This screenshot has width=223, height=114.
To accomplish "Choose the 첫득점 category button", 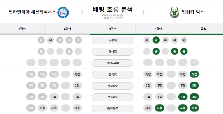I will pyautogui.click(x=112, y=74).
